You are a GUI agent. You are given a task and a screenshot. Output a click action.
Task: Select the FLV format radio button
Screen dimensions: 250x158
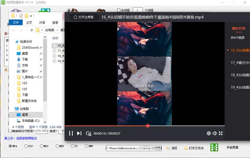[26, 146]
